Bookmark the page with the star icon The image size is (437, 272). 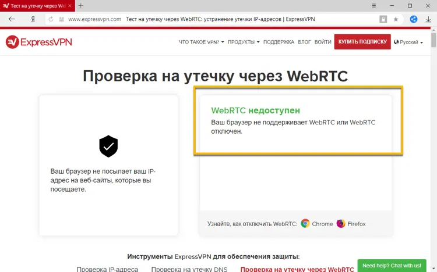396,19
